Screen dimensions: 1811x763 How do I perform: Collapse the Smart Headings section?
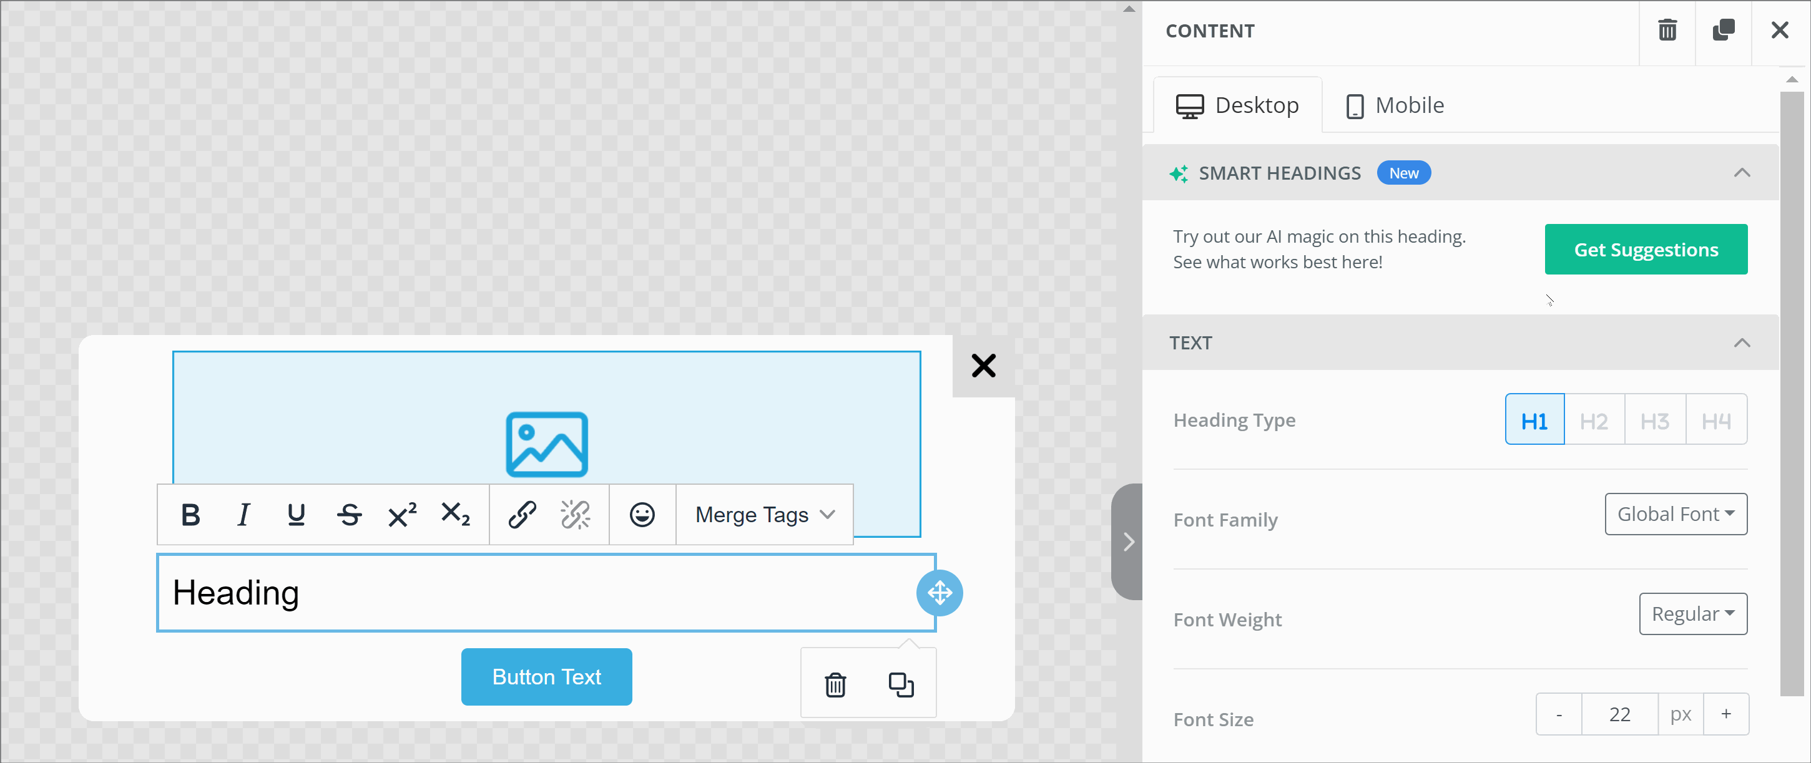tap(1742, 173)
